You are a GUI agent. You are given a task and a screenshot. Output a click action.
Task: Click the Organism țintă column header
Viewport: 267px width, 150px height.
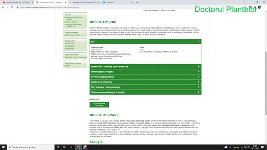(x=97, y=47)
